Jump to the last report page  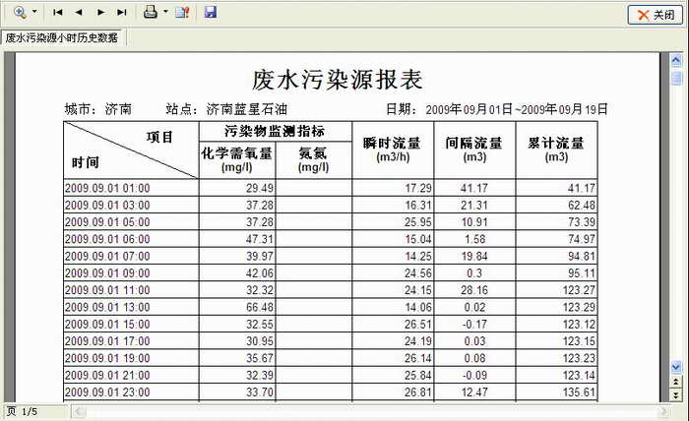[x=122, y=12]
